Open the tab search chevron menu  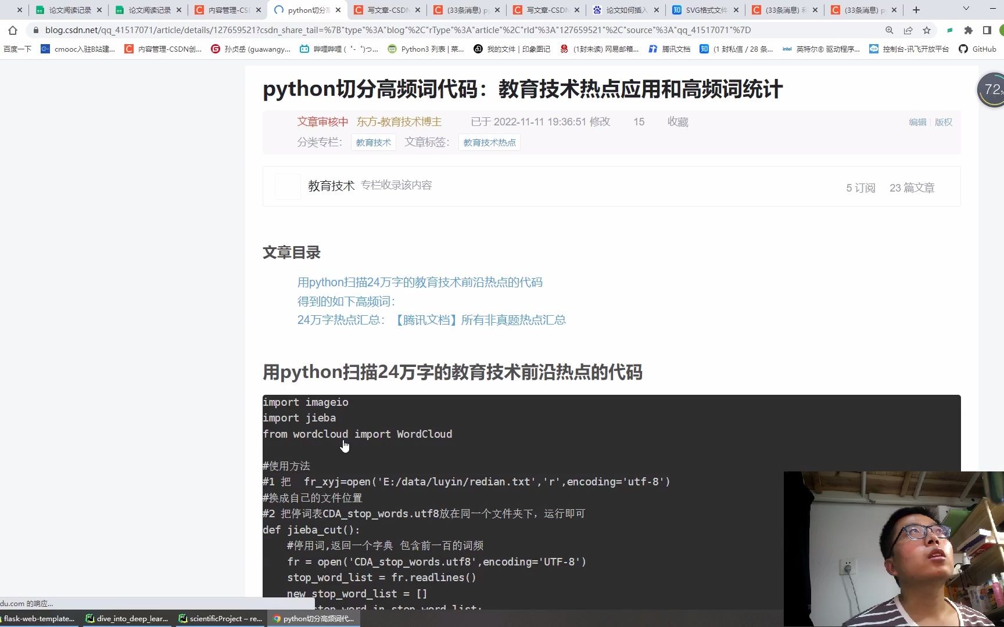click(x=966, y=9)
